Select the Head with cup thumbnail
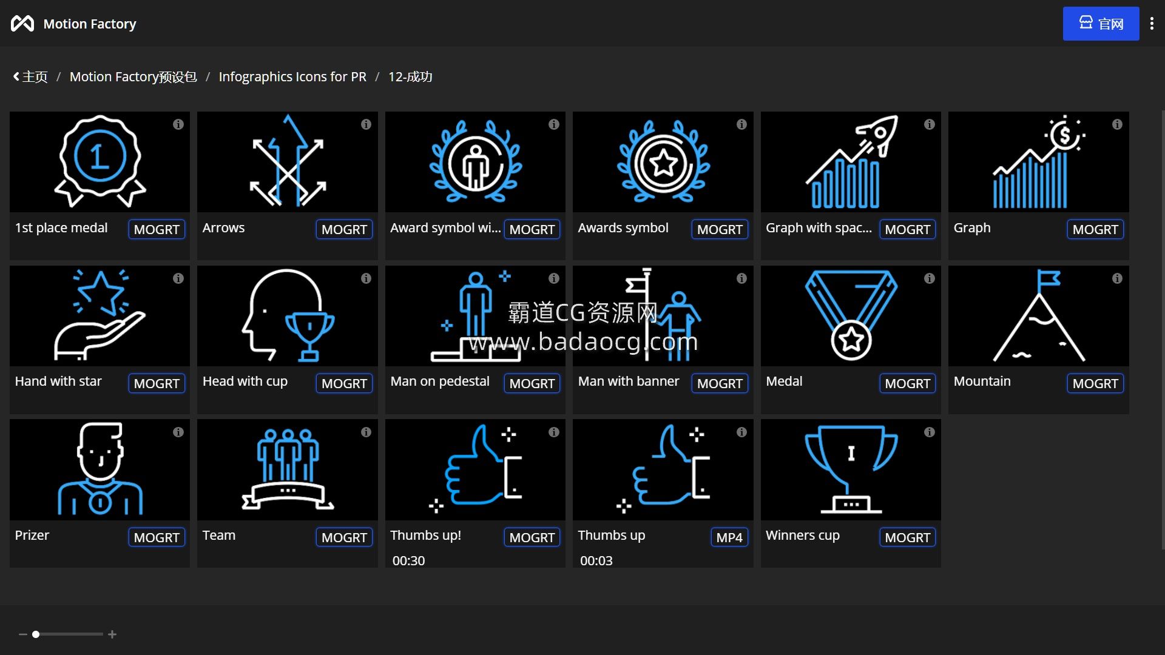 tap(288, 316)
